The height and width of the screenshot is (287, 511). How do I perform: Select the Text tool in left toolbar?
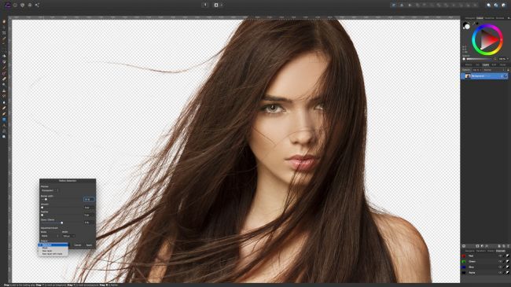[x=4, y=125]
